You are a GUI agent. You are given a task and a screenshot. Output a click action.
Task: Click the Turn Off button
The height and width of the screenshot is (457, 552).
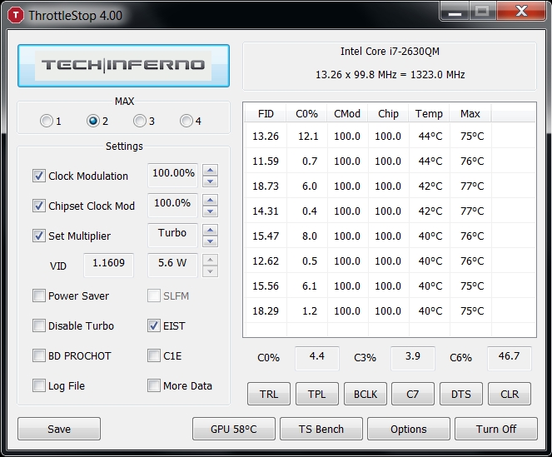coord(496,429)
